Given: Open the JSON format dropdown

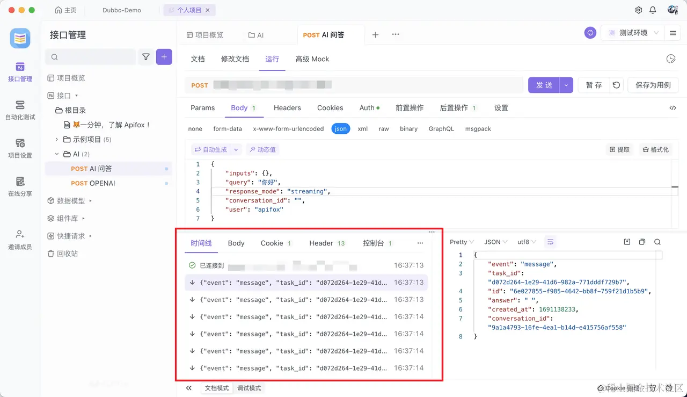Looking at the screenshot, I should pos(496,242).
